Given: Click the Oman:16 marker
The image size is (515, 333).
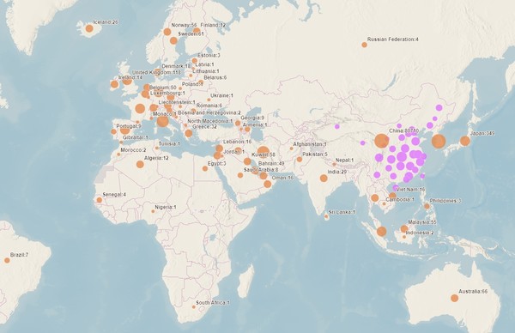Looking at the screenshot, I should click(268, 184).
